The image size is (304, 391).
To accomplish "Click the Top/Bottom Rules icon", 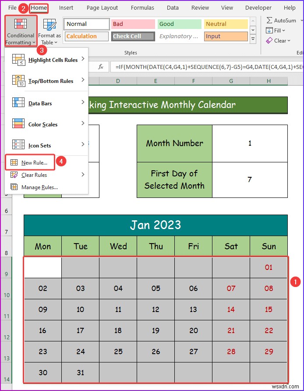I will click(x=18, y=81).
